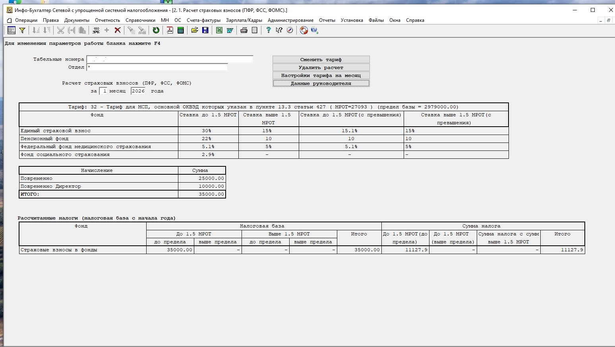
Task: Click the Отдел input field
Action: pyautogui.click(x=157, y=67)
